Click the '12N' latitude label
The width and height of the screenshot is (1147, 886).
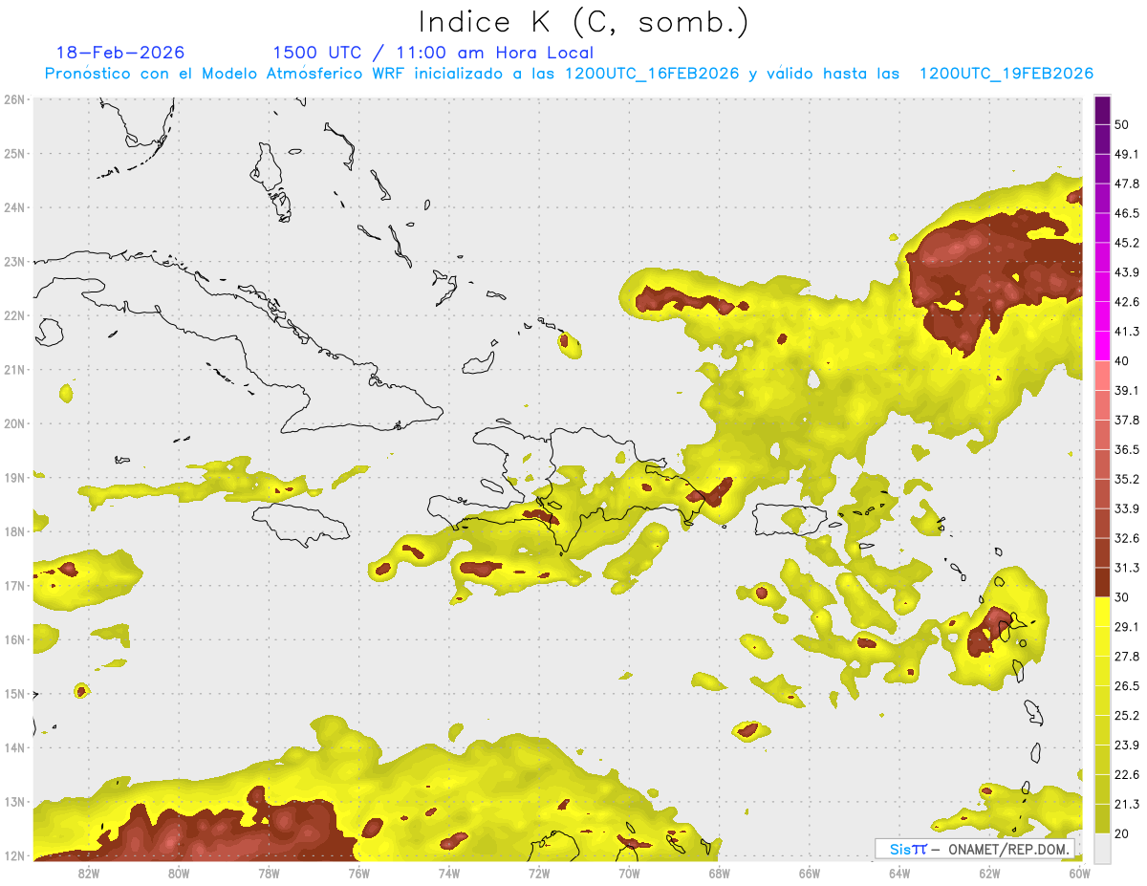tap(14, 855)
